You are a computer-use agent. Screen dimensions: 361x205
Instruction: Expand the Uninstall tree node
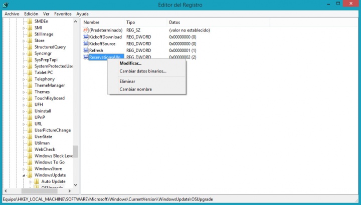[24, 111]
